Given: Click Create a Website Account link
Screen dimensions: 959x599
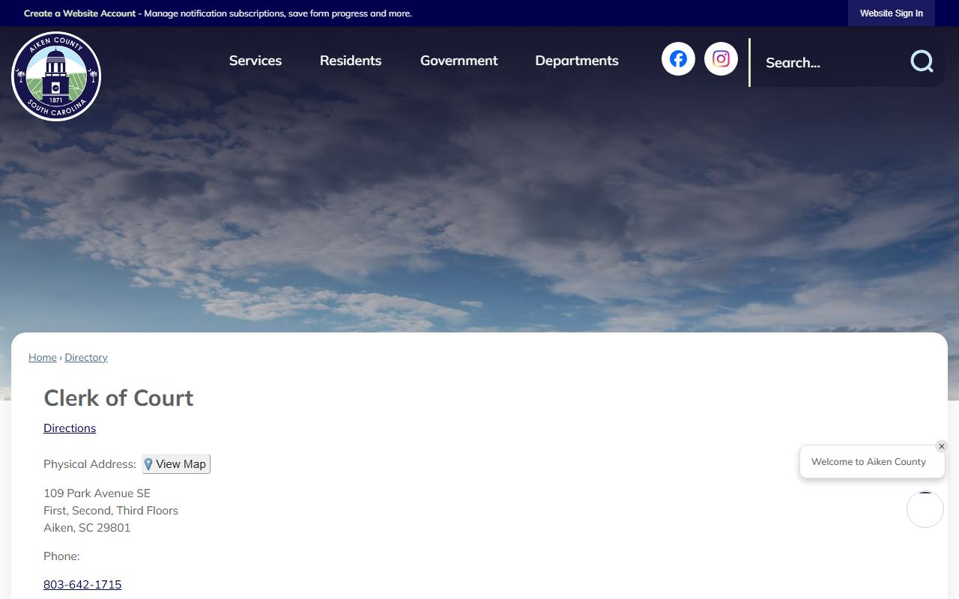Looking at the screenshot, I should (x=80, y=13).
